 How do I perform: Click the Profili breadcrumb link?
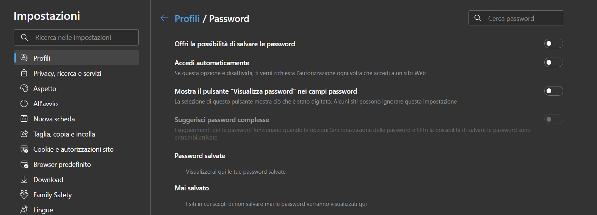point(187,19)
